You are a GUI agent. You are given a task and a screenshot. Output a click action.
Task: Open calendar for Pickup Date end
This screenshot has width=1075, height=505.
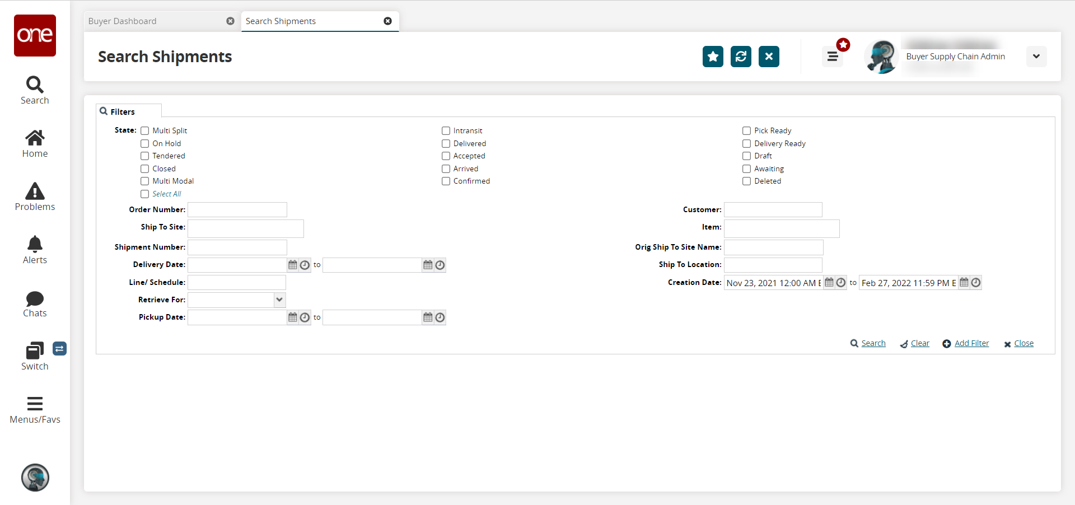pos(428,317)
